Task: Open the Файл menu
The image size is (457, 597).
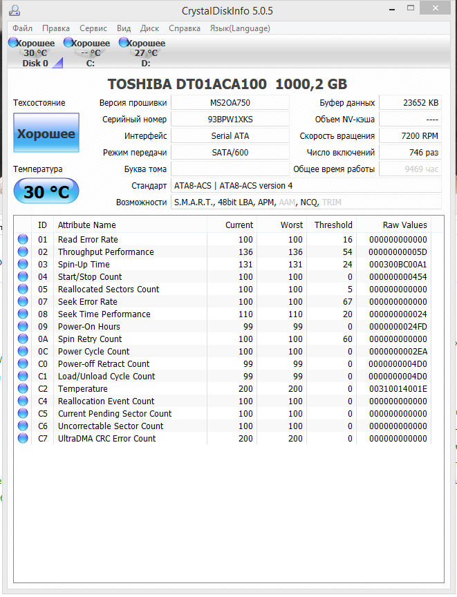Action: [x=22, y=28]
